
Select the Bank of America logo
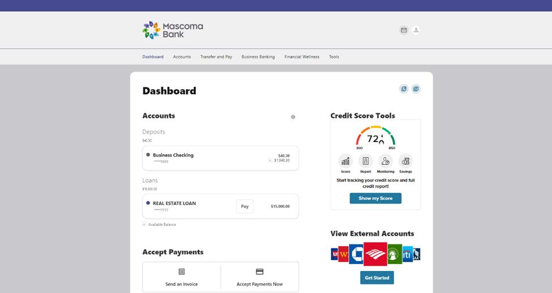click(375, 254)
